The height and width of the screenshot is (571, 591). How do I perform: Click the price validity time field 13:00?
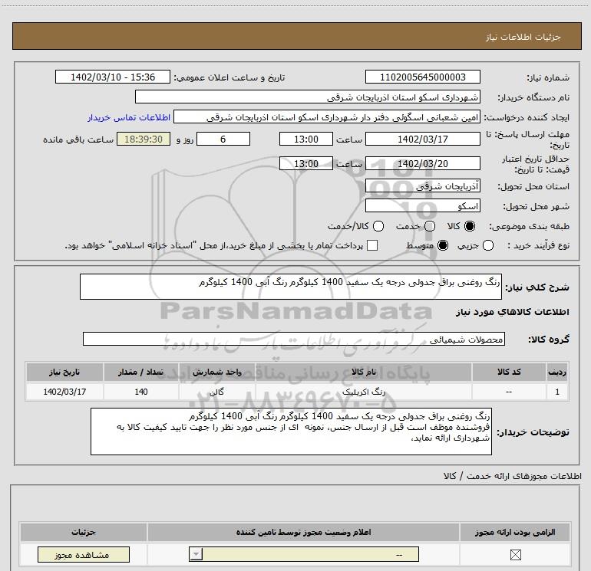pos(306,164)
